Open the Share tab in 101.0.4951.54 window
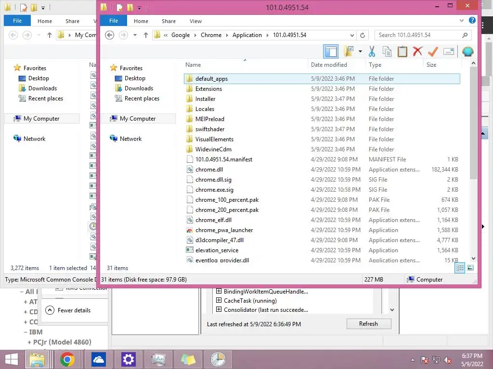This screenshot has width=493, height=369. [169, 21]
